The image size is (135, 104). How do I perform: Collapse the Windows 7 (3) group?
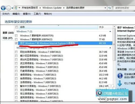110,32
